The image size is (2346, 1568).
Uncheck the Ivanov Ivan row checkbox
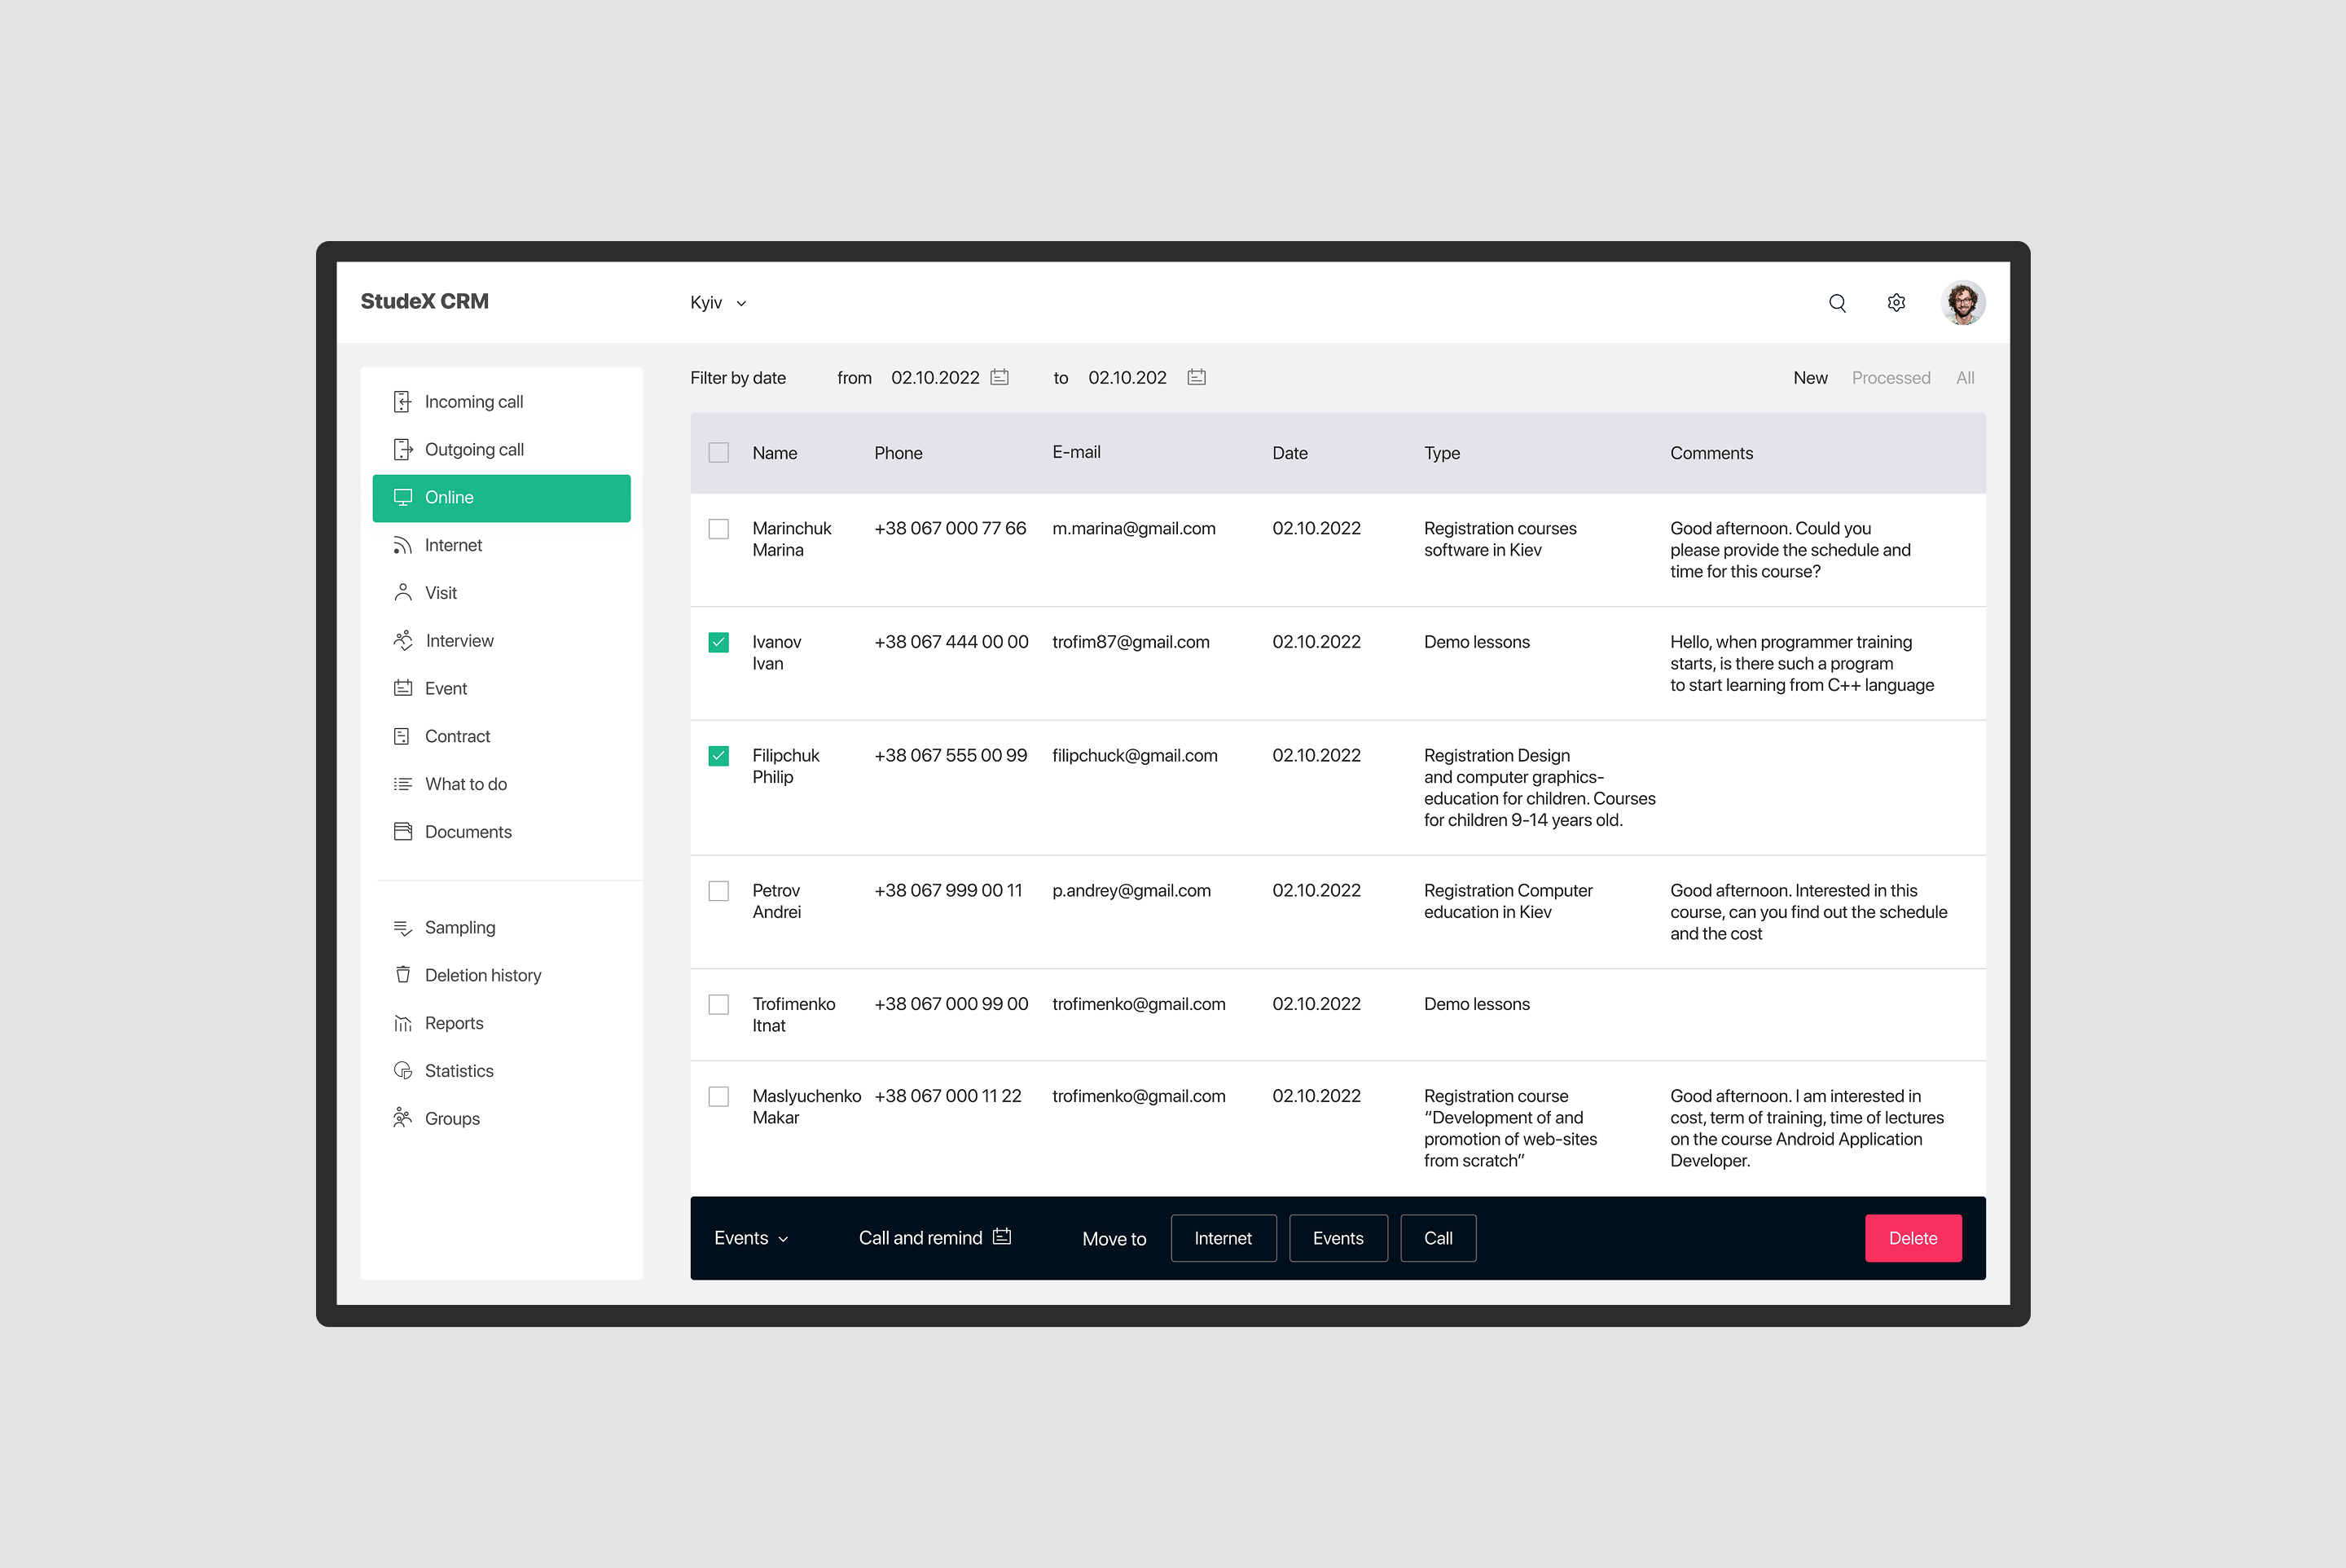(x=719, y=643)
